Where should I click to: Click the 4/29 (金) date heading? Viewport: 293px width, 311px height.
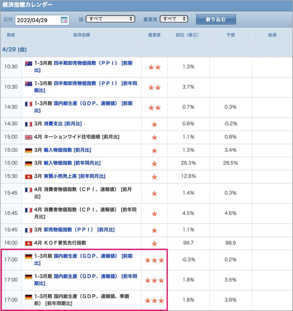pos(15,50)
